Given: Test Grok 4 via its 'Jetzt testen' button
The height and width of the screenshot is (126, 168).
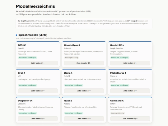Looking at the screenshot, I should (38, 91).
